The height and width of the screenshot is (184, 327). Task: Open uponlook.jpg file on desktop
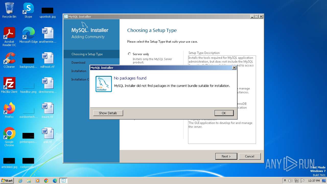[48, 12]
